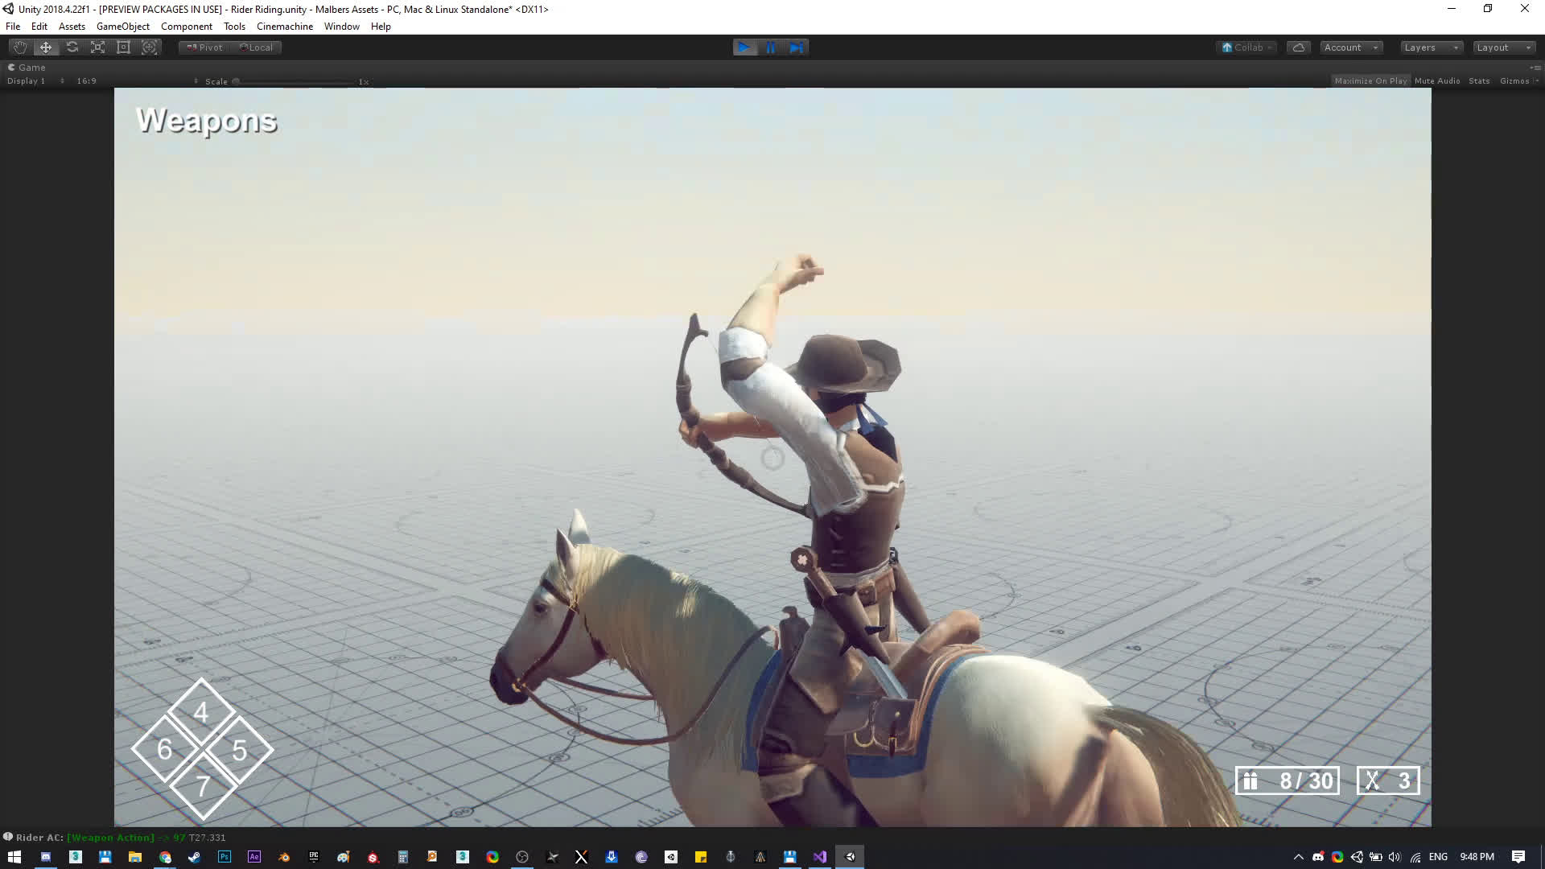Expand the Account dropdown
This screenshot has height=869, width=1545.
pos(1351,47)
